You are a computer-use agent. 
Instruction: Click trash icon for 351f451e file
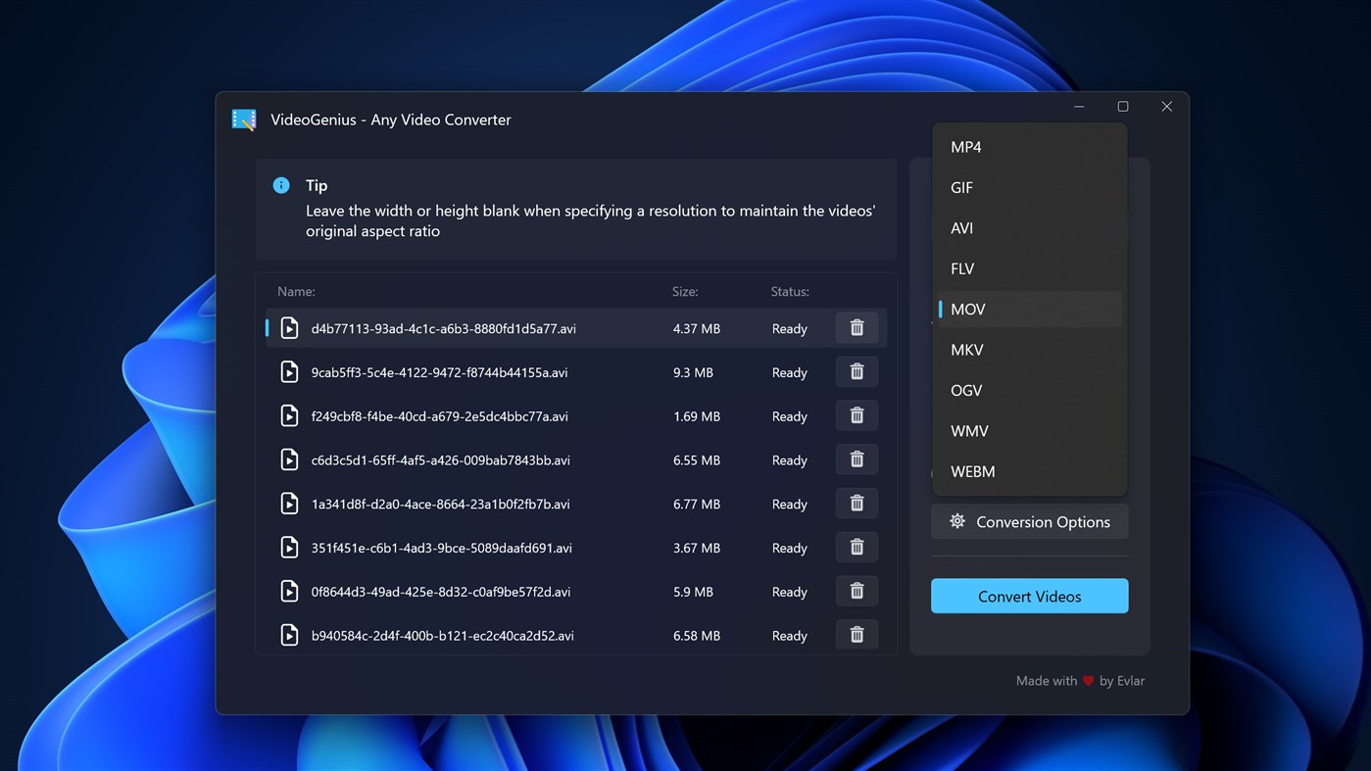point(856,547)
